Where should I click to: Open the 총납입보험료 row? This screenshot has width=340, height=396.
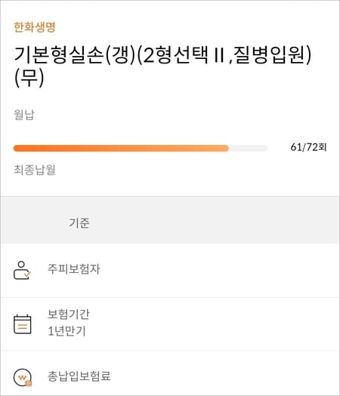tap(170, 374)
